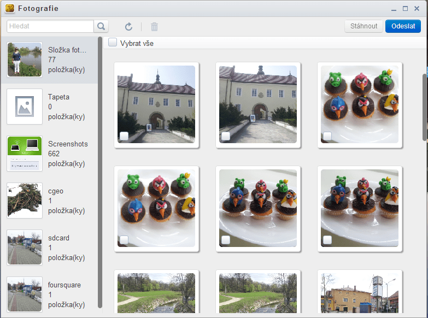428x318 pixels.
Task: Maximize the Fotografie window
Action: point(406,8)
